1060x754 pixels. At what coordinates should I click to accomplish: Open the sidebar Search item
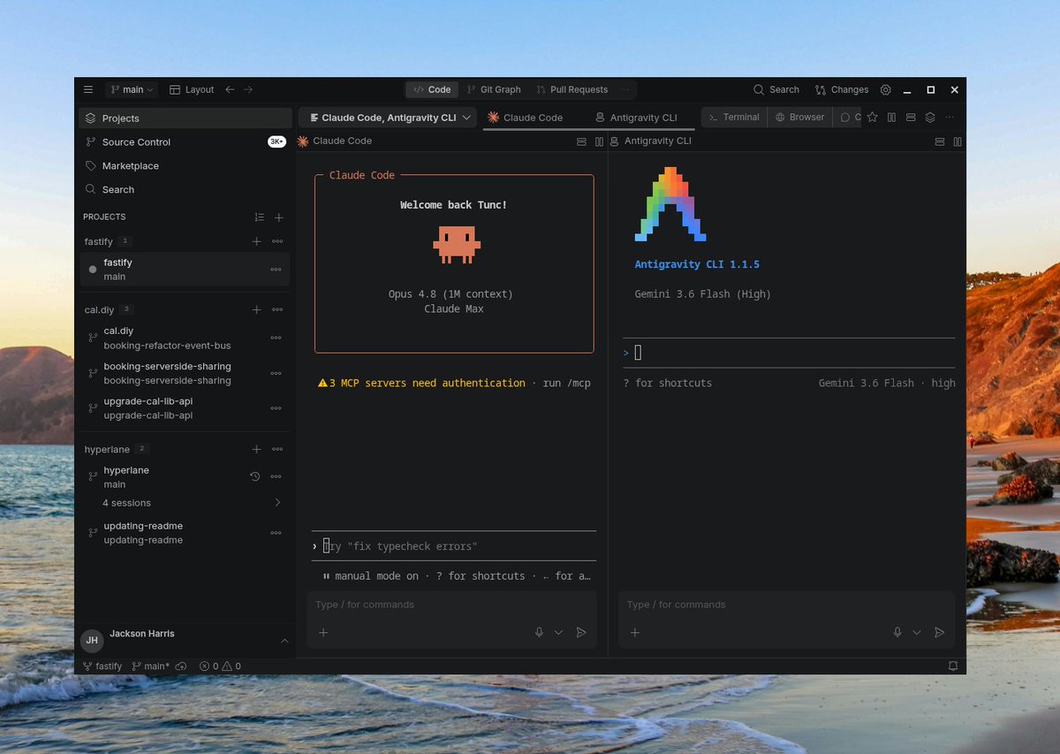(185, 189)
